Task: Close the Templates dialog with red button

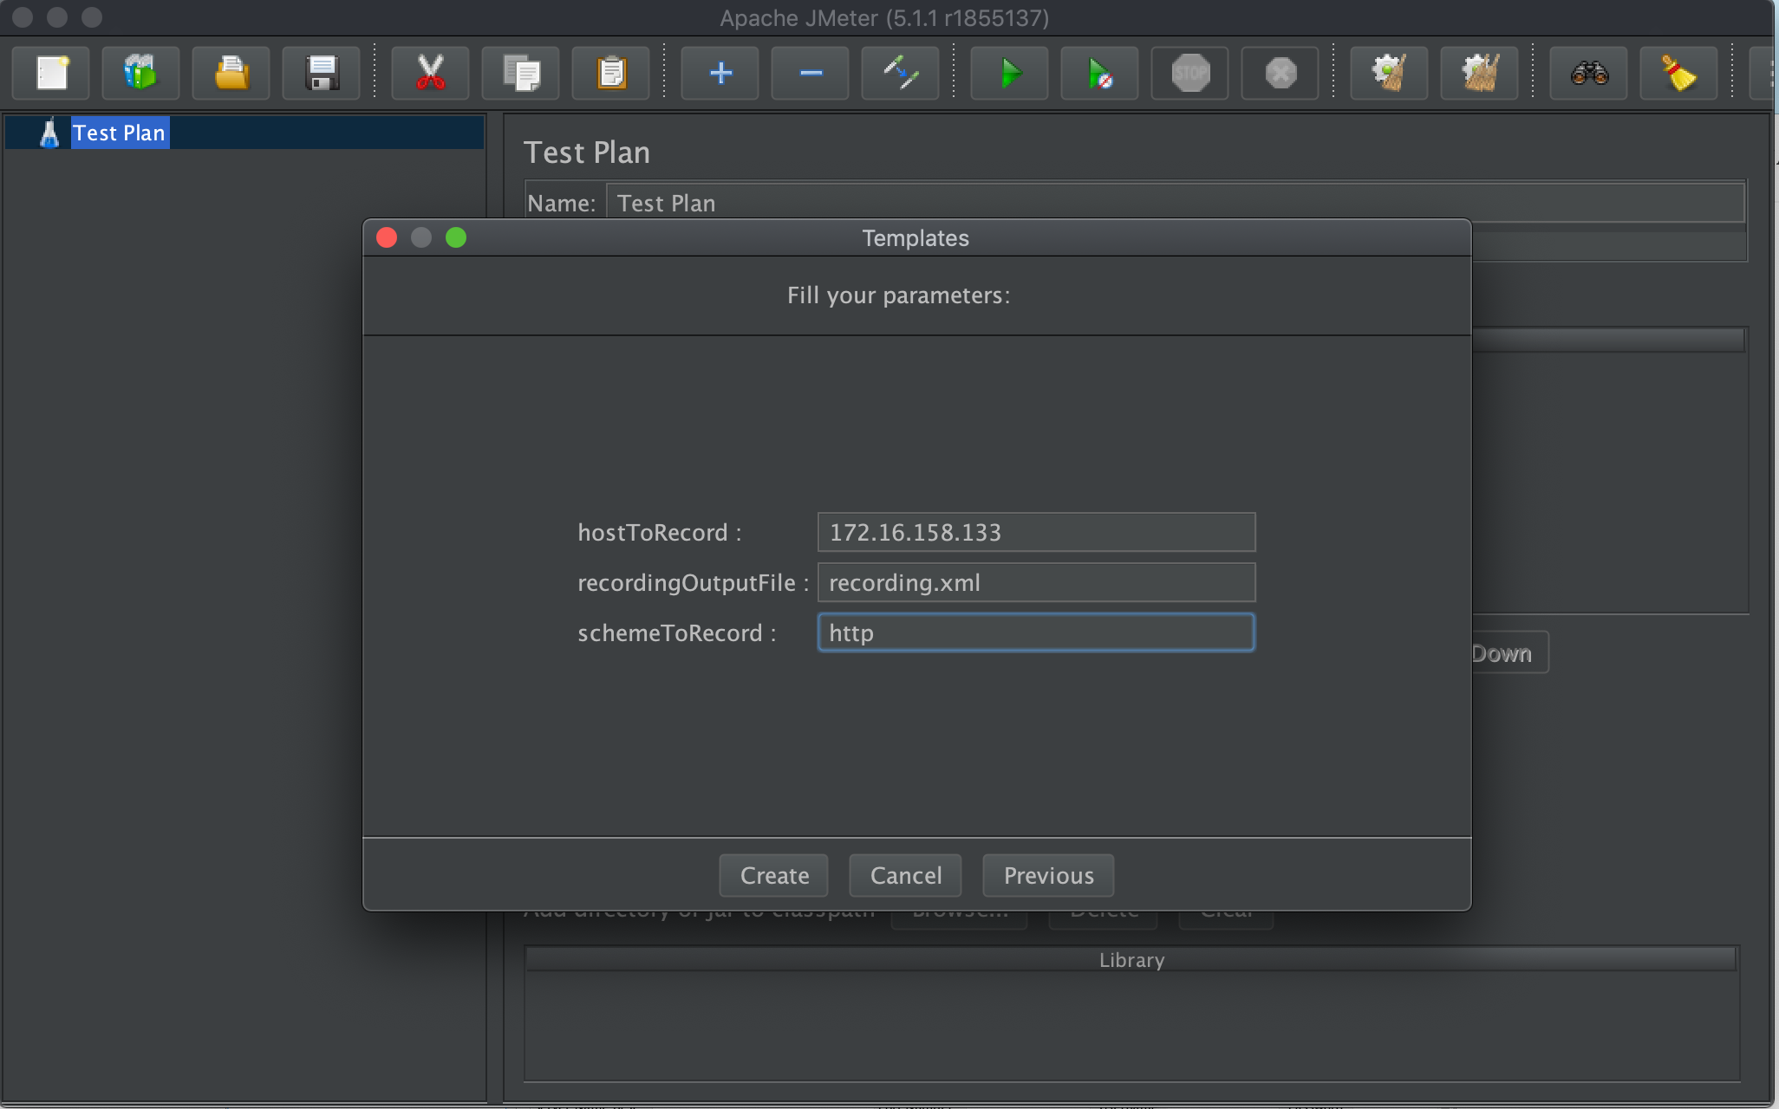Action: [x=387, y=237]
